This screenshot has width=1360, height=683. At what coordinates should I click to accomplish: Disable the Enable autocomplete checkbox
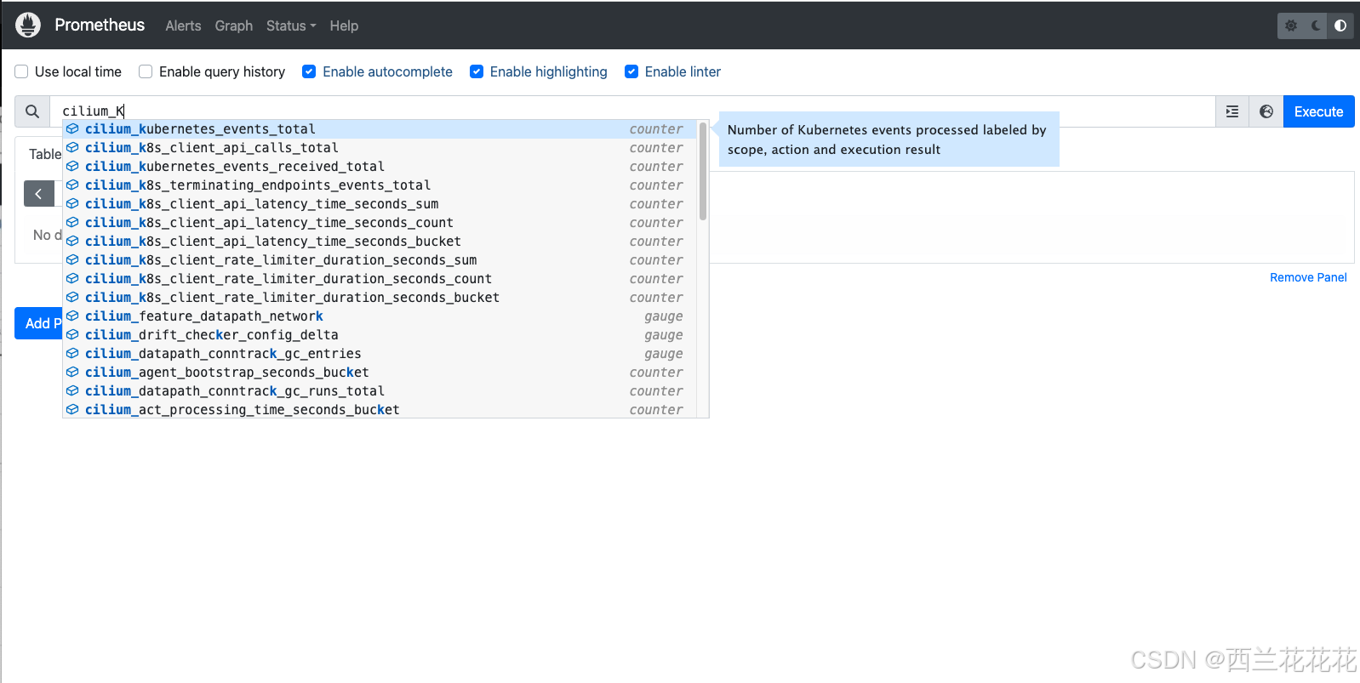(x=309, y=71)
